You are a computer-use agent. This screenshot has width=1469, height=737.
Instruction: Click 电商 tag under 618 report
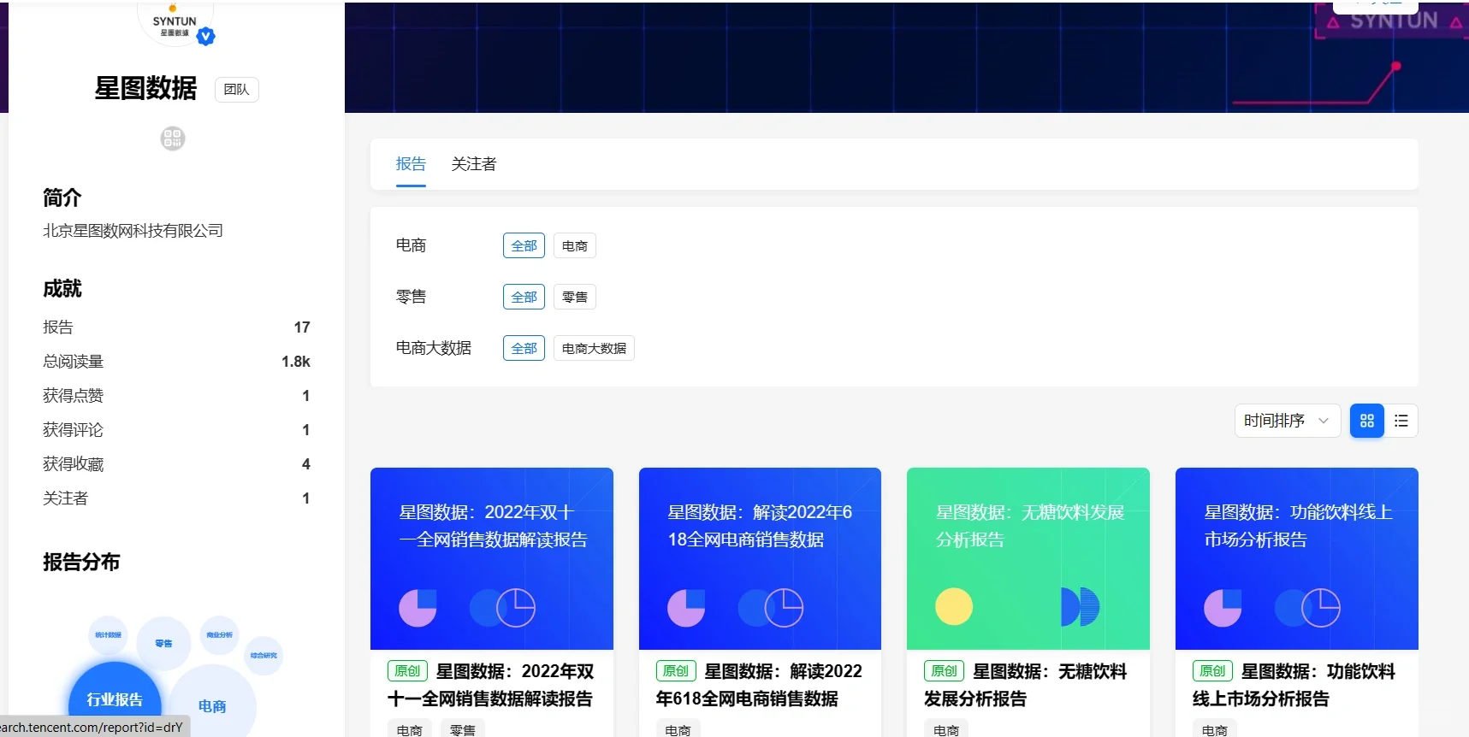click(x=678, y=729)
